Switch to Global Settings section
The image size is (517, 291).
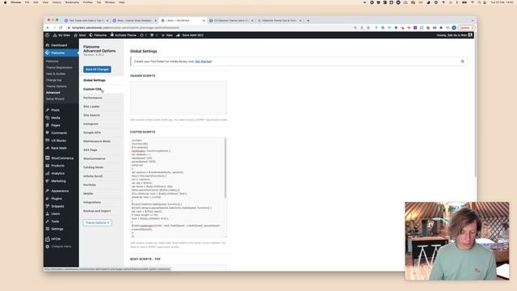101,80
